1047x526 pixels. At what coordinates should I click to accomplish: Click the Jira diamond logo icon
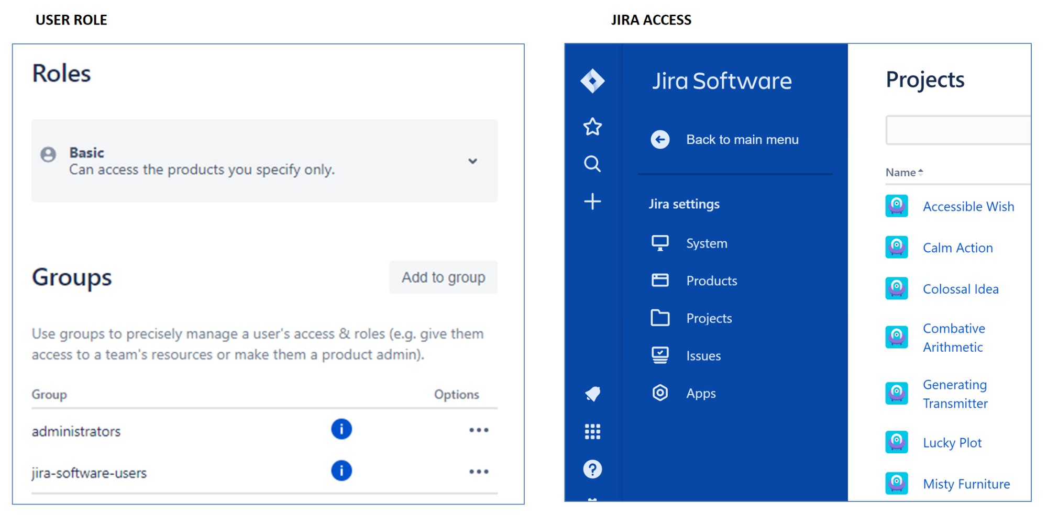tap(592, 81)
